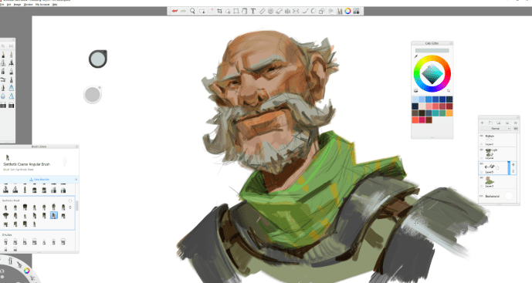The width and height of the screenshot is (532, 283).
Task: Toggle visibility of Background layer
Action: coord(482,196)
